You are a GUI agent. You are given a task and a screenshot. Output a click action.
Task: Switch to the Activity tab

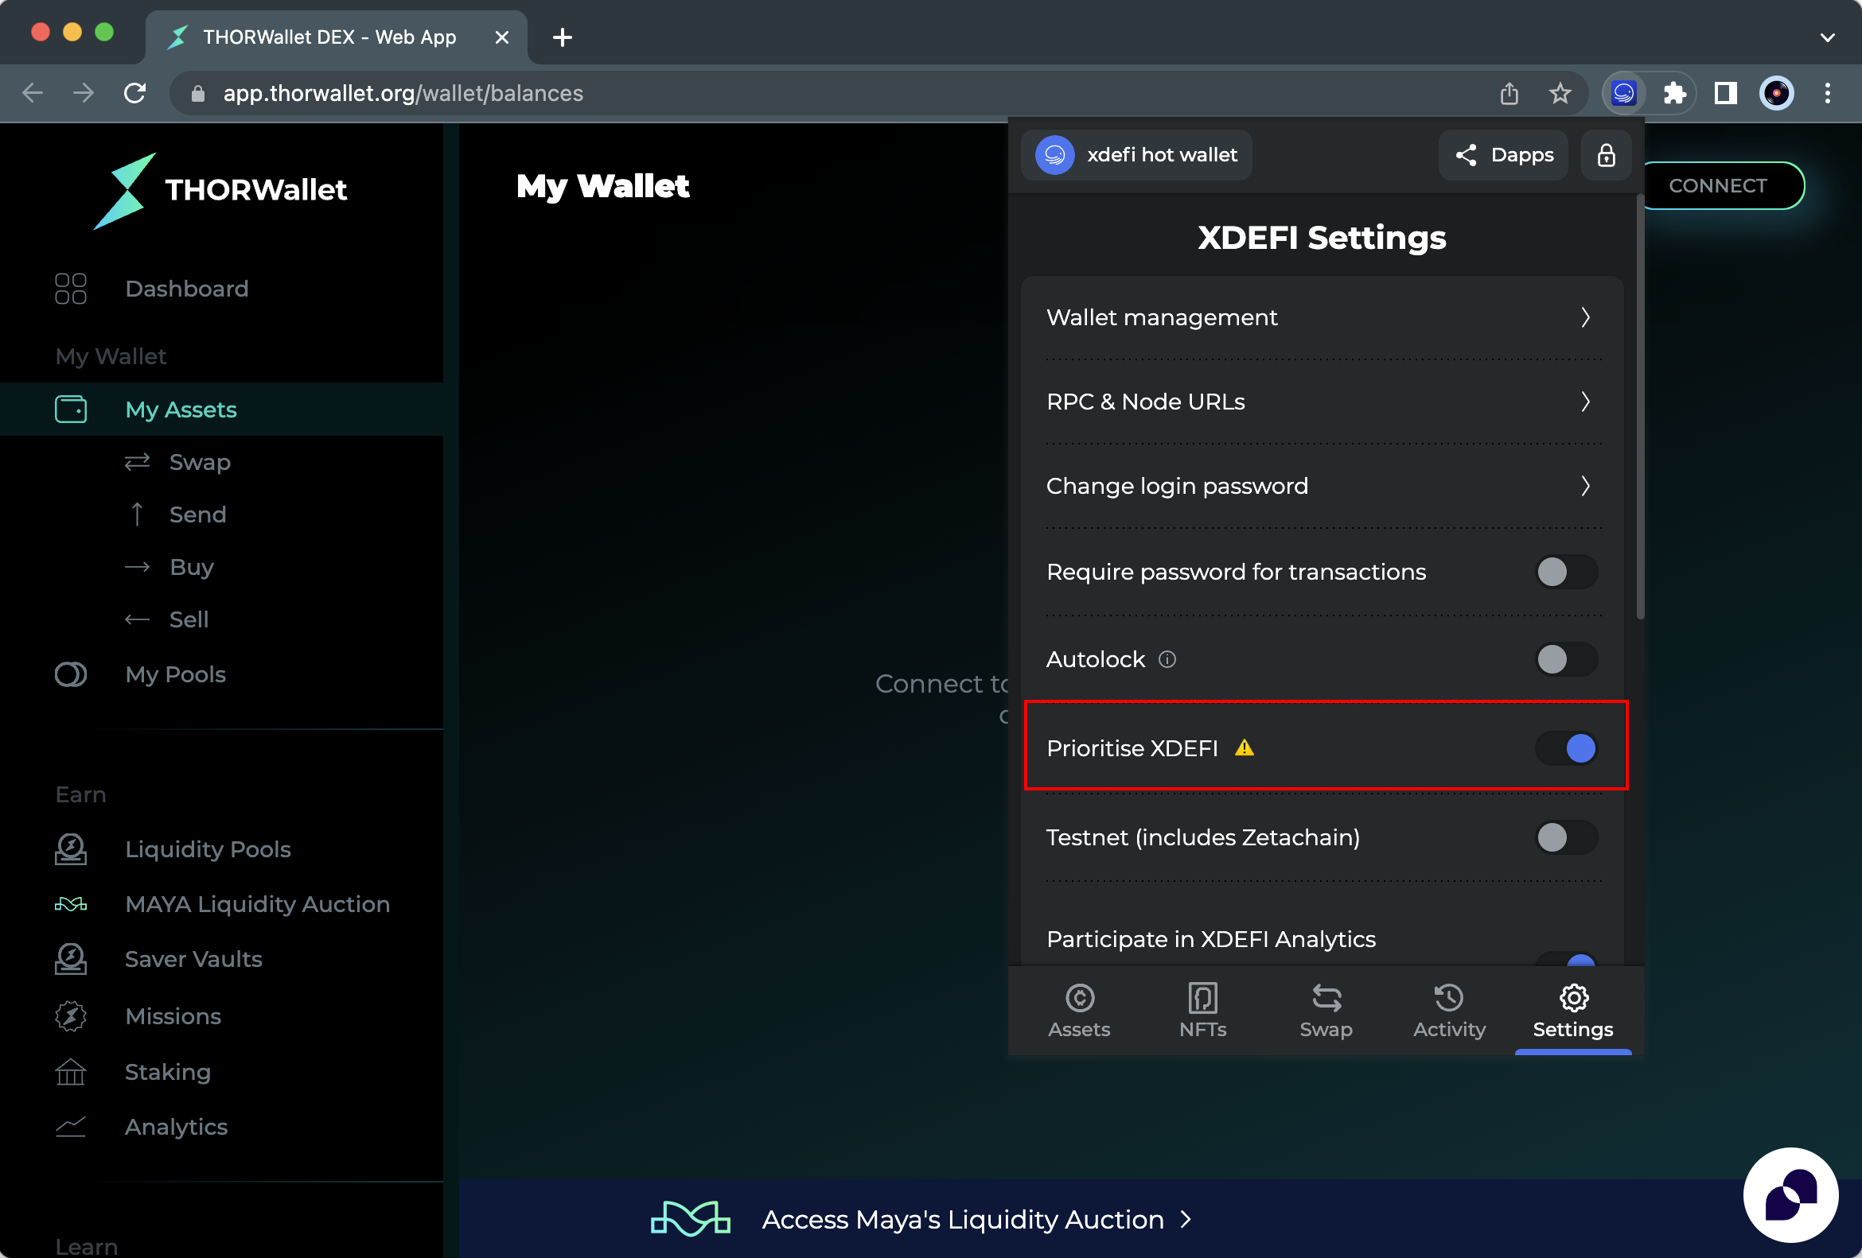tap(1448, 1011)
